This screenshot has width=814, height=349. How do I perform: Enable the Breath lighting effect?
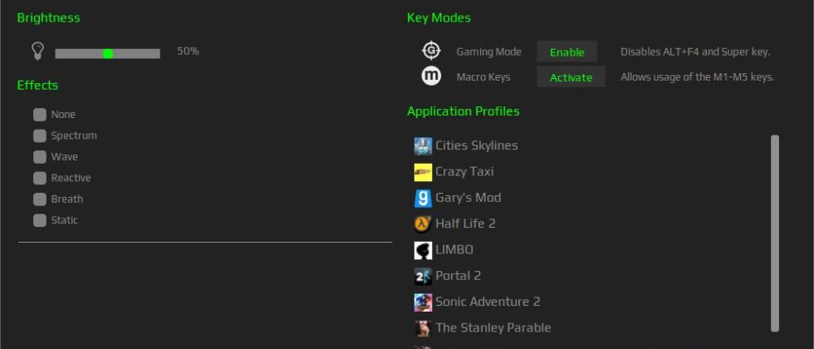(x=40, y=199)
